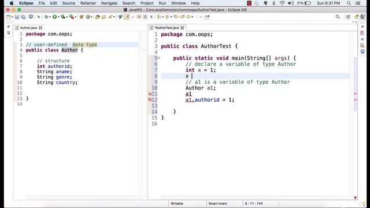Expand the Next Annotation dropdown arrow

click(162, 17)
